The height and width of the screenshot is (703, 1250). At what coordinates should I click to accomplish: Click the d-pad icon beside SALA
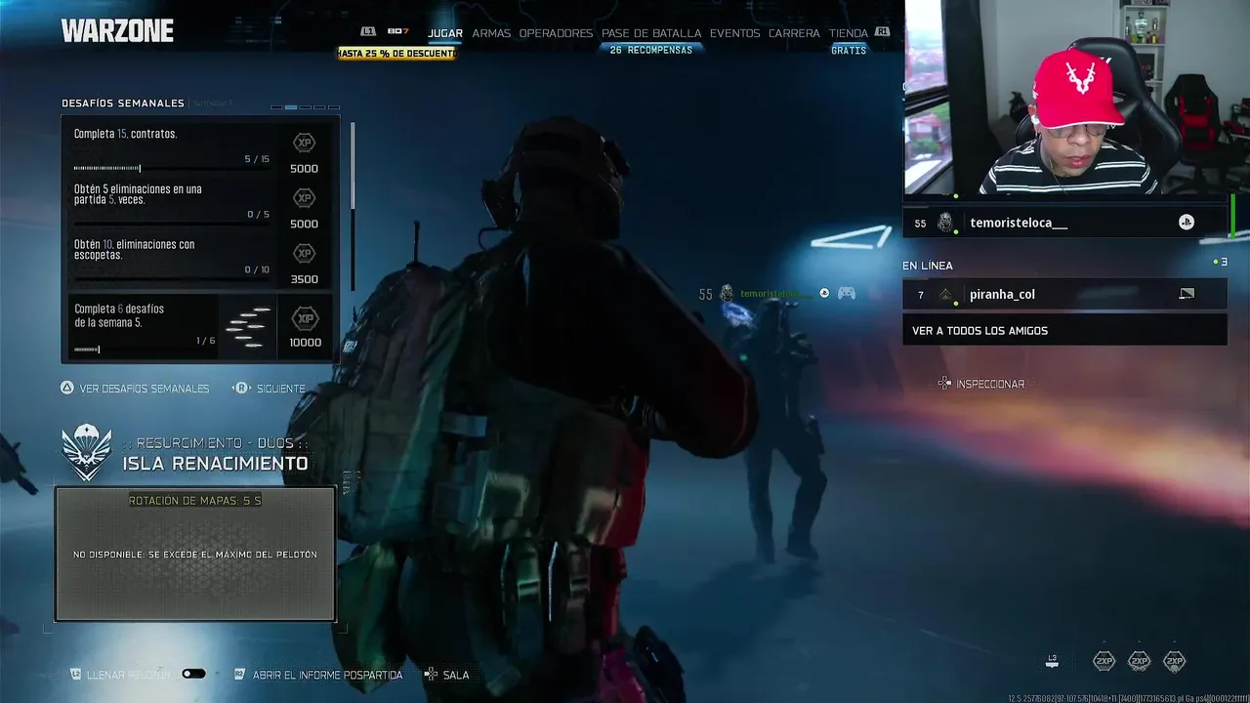click(x=431, y=674)
